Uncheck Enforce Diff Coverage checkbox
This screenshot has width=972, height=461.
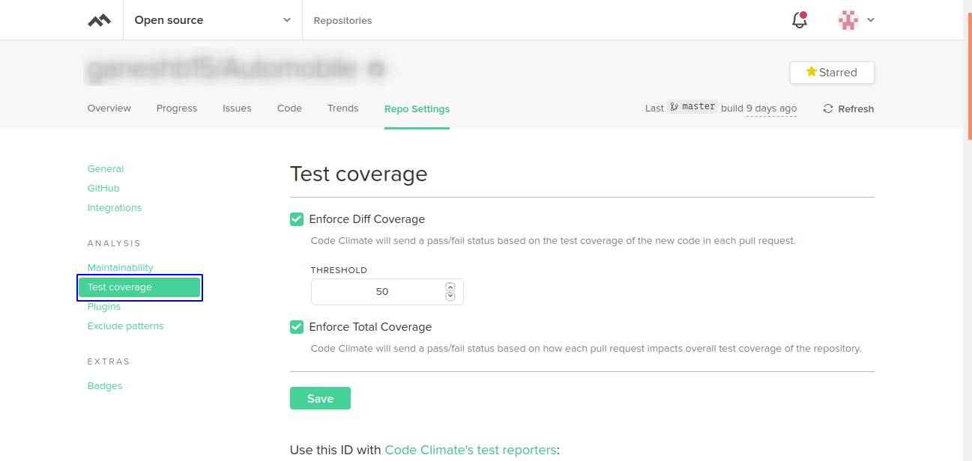(x=297, y=219)
